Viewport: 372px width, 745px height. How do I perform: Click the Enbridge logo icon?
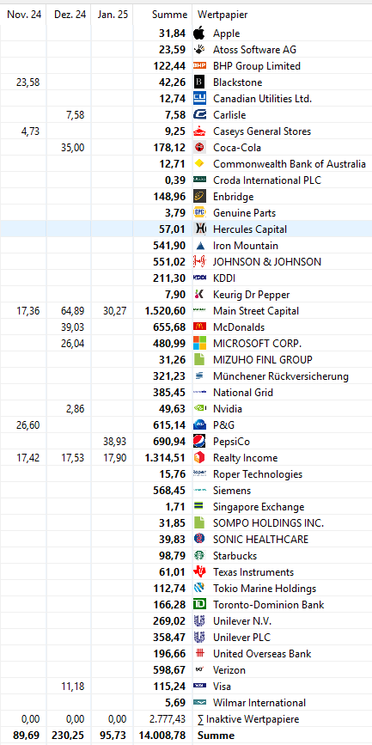point(199,197)
